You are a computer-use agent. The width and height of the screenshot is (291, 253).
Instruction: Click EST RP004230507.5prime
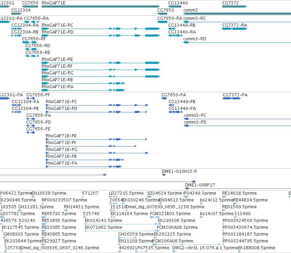tap(43, 203)
